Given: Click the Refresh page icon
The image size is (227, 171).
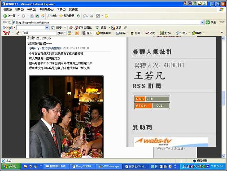Looking at the screenshot, I should (x=37, y=16).
